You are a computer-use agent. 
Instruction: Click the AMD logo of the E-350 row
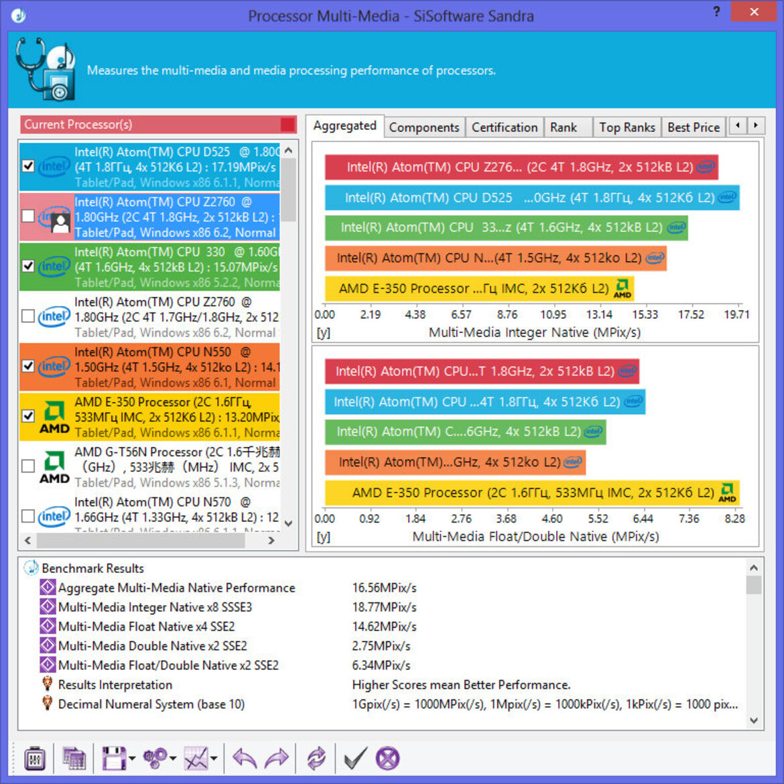54,417
